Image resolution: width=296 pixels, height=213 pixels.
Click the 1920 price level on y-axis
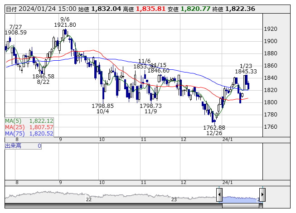coord(271,29)
